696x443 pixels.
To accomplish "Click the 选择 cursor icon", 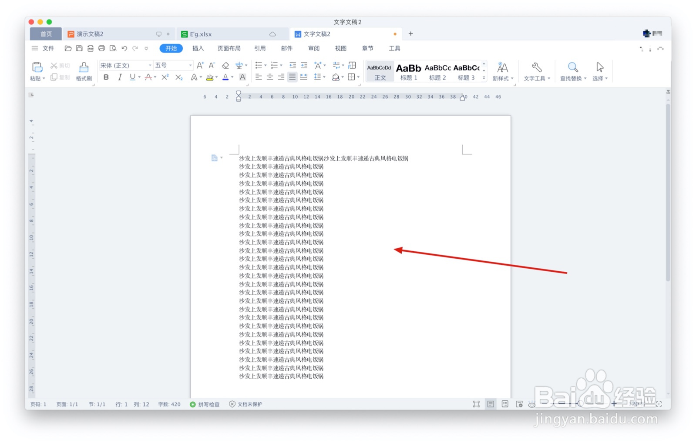I will (600, 67).
